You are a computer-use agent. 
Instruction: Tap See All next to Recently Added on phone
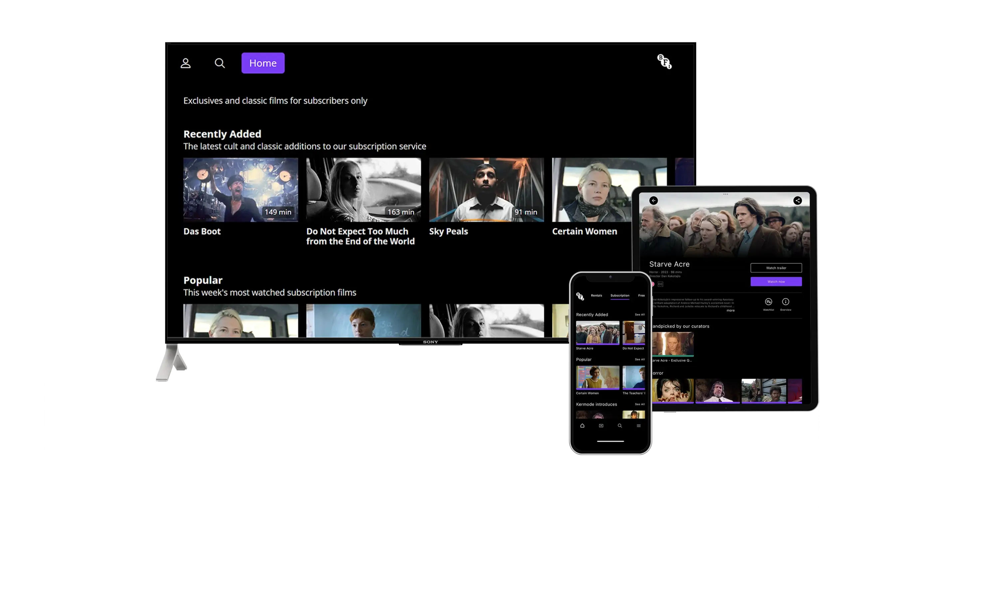(x=640, y=315)
